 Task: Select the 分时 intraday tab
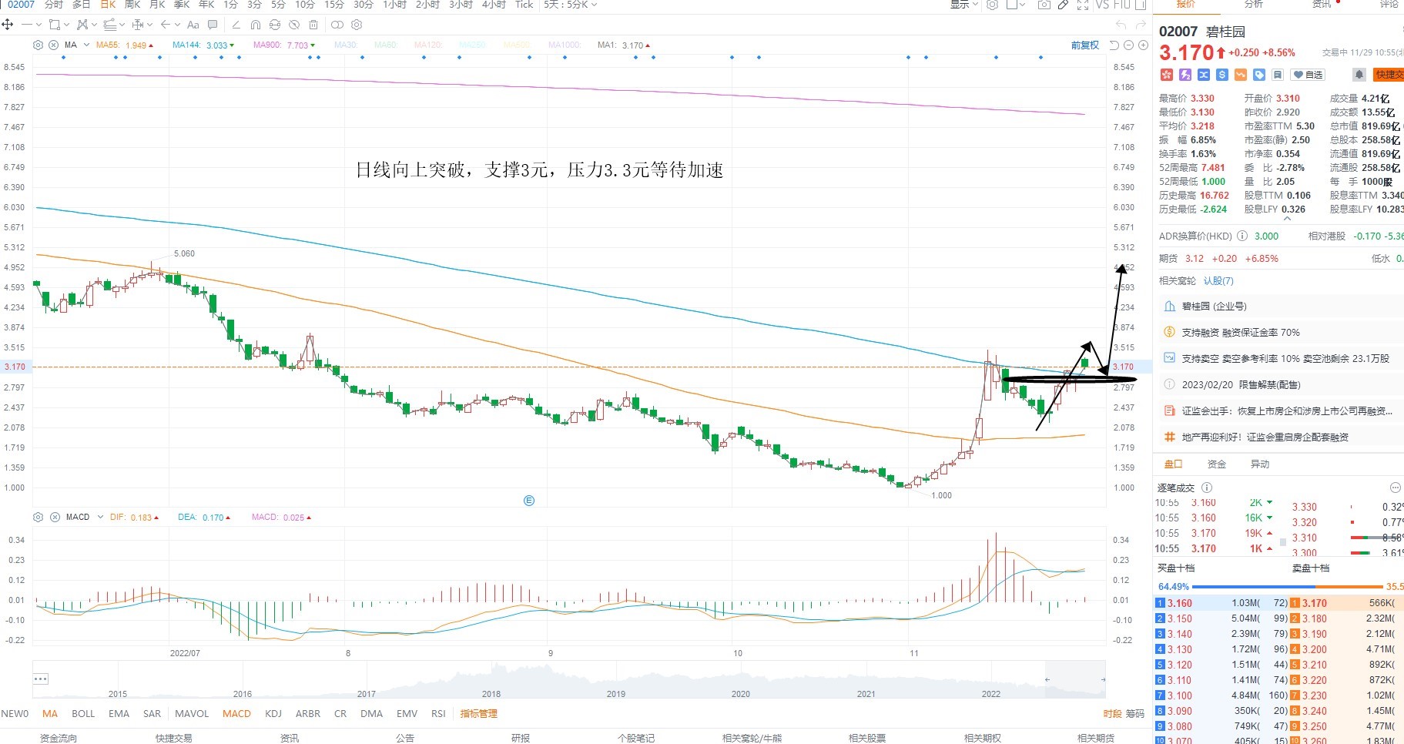(x=54, y=5)
